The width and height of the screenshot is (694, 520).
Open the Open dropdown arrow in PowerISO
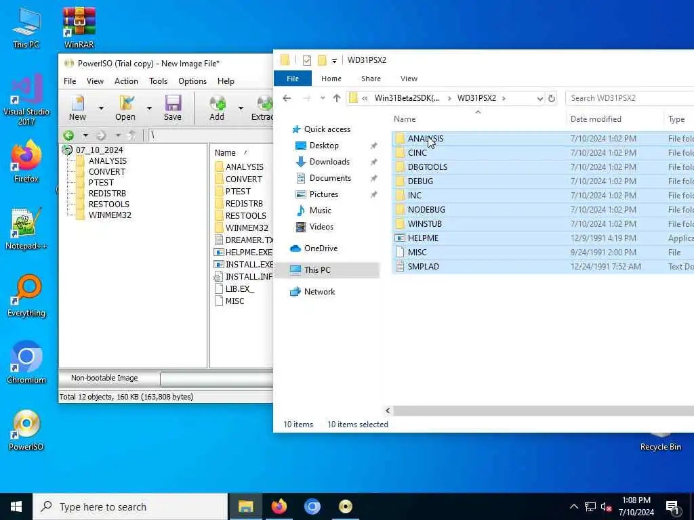pos(149,108)
